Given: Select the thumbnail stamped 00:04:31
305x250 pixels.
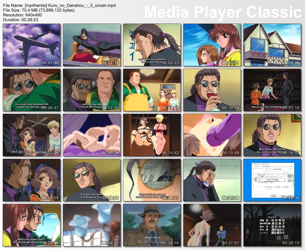Looking at the screenshot, I should pyautogui.click(x=212, y=45).
